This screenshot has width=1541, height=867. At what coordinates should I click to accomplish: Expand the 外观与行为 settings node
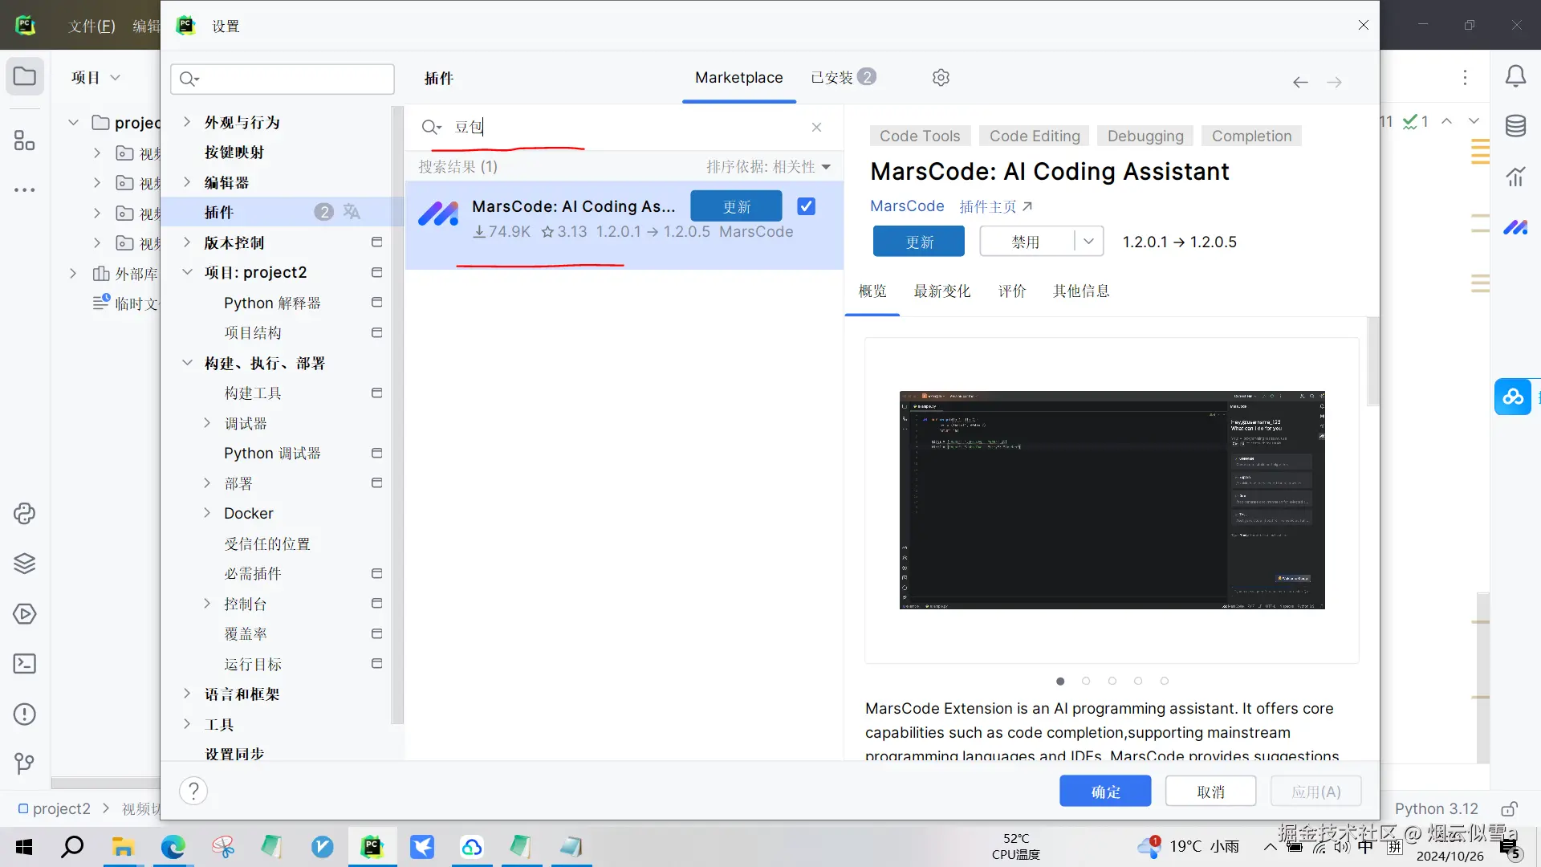click(187, 122)
